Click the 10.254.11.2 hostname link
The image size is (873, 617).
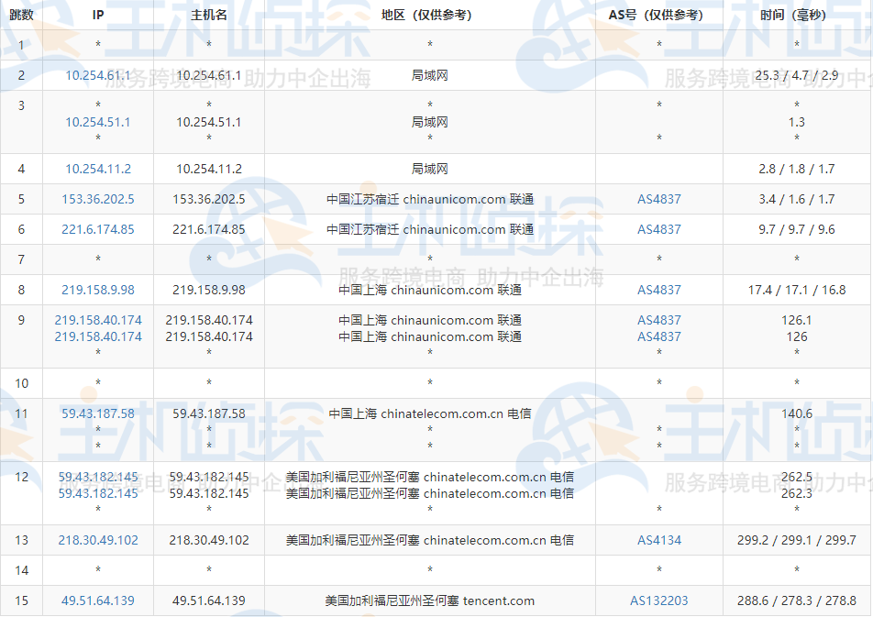click(208, 168)
